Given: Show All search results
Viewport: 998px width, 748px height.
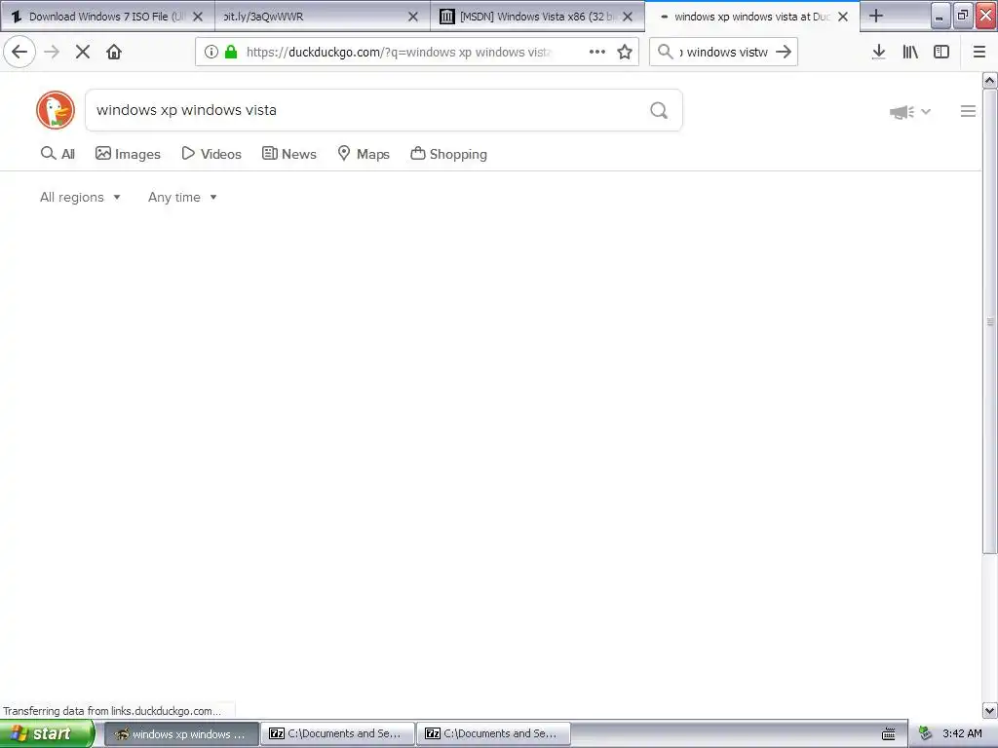Looking at the screenshot, I should click(58, 154).
